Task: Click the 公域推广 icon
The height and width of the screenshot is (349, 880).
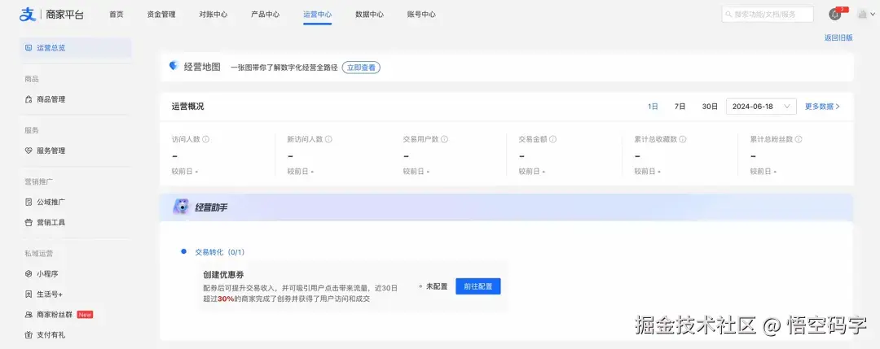Action: point(29,203)
